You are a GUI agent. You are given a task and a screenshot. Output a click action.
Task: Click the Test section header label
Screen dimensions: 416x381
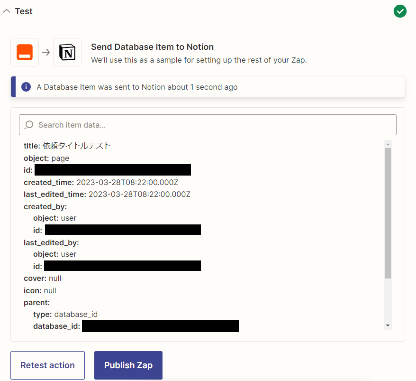coord(24,11)
